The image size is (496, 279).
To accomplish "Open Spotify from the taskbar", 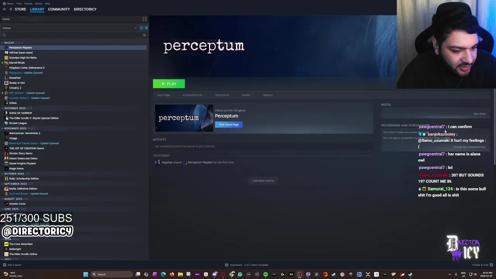I will [265, 274].
